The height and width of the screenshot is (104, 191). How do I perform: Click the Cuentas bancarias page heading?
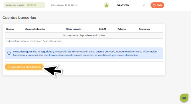[x=19, y=18]
